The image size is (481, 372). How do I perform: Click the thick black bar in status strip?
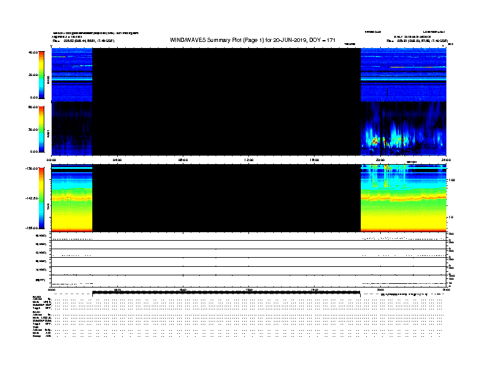(227, 293)
